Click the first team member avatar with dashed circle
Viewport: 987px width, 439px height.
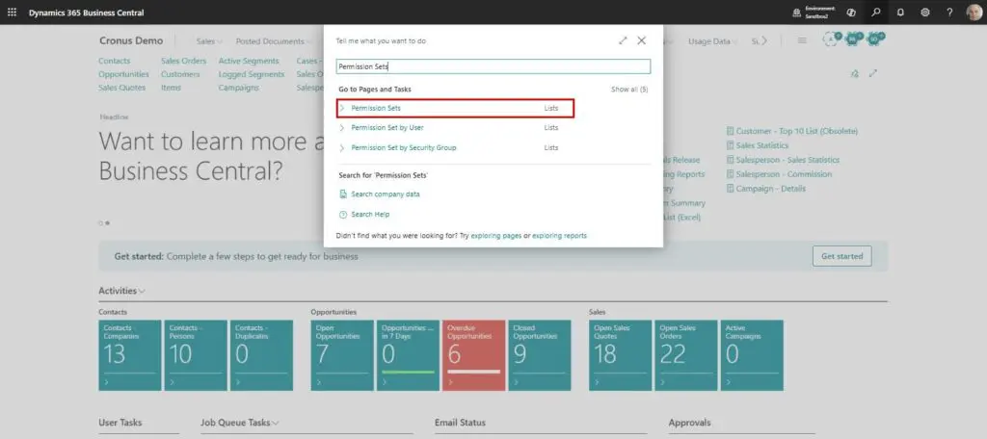coord(832,39)
